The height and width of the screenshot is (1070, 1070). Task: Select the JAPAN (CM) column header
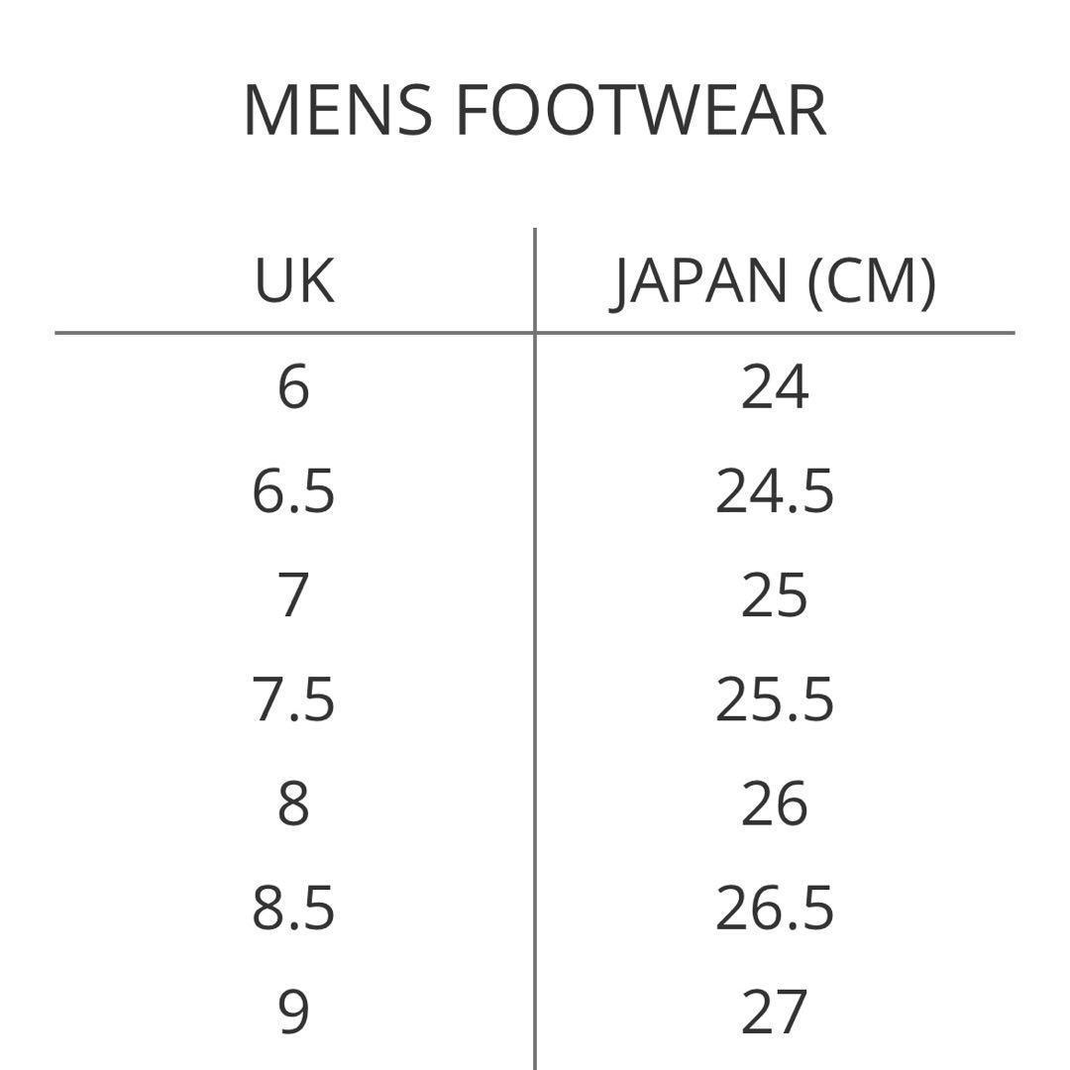tap(773, 280)
